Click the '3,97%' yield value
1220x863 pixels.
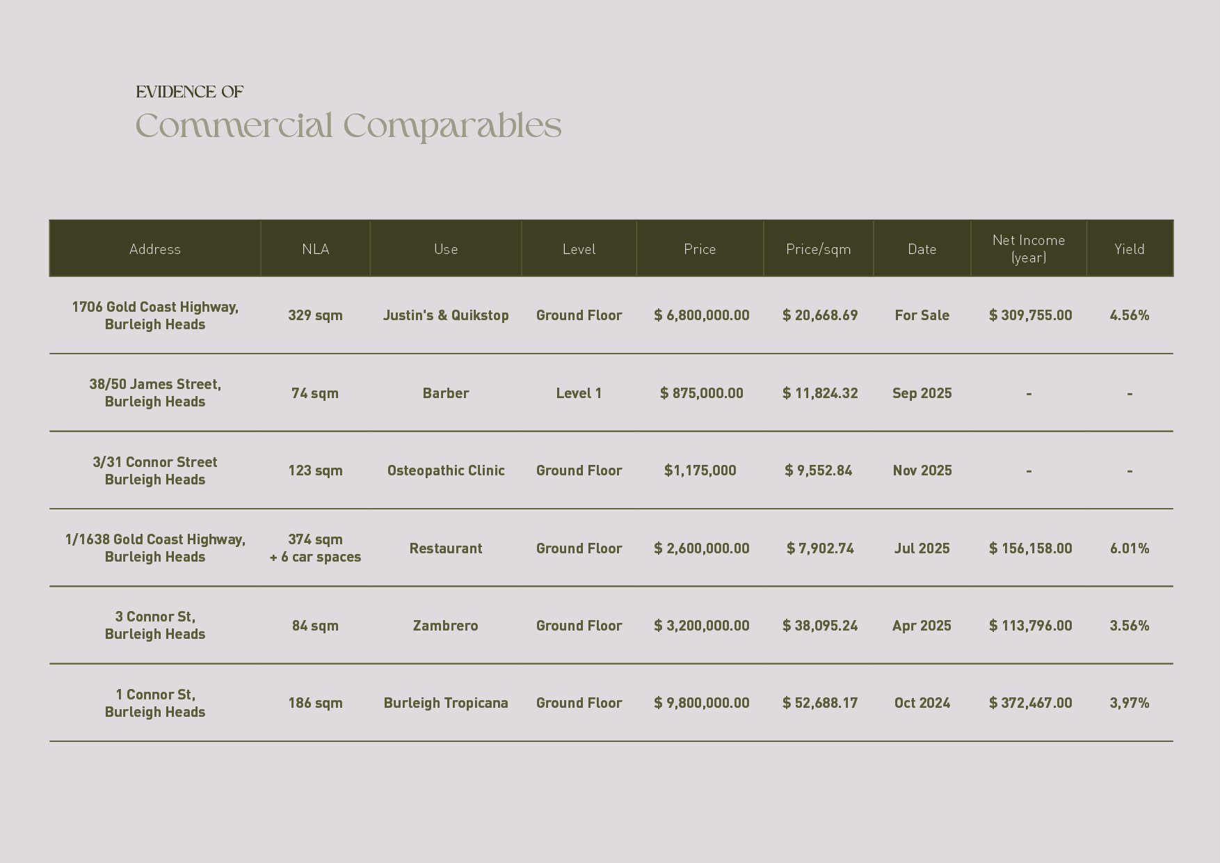tap(1129, 703)
